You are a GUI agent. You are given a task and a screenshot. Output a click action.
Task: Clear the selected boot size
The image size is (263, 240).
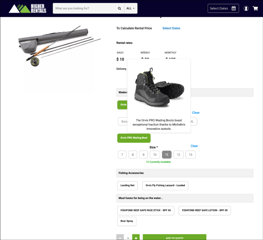(x=194, y=146)
